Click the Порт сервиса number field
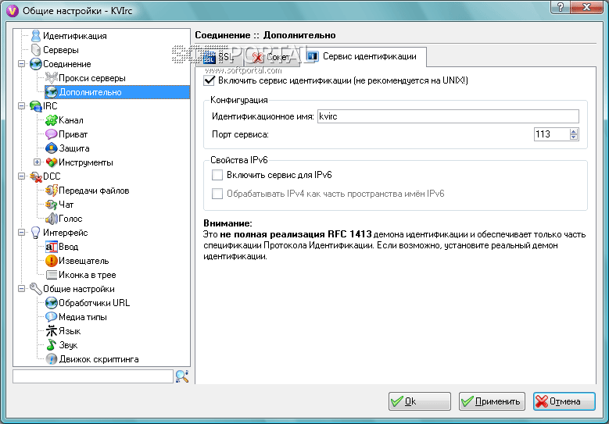 click(x=552, y=134)
